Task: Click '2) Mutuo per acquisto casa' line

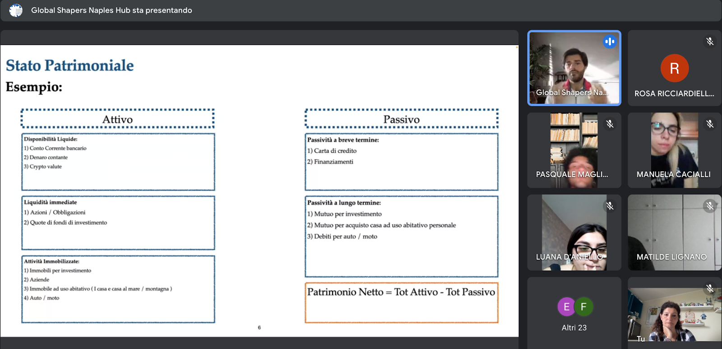Action: pos(381,225)
